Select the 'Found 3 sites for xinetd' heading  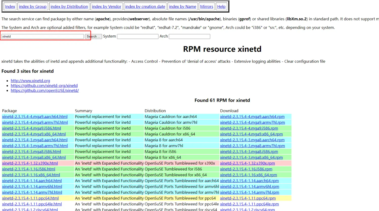pyautogui.click(x=28, y=71)
